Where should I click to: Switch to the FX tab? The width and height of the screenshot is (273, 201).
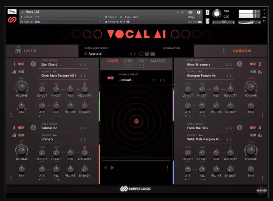point(141,61)
